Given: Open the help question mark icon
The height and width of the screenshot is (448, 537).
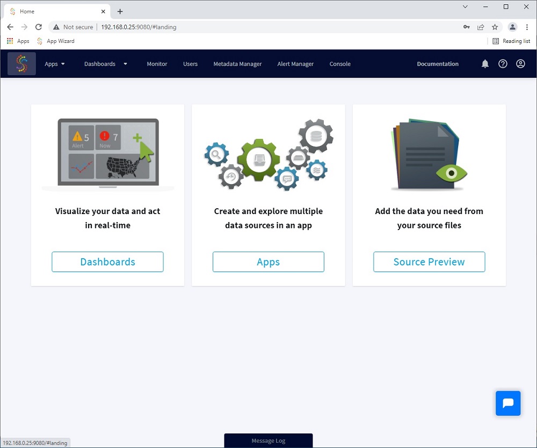Looking at the screenshot, I should (x=503, y=64).
